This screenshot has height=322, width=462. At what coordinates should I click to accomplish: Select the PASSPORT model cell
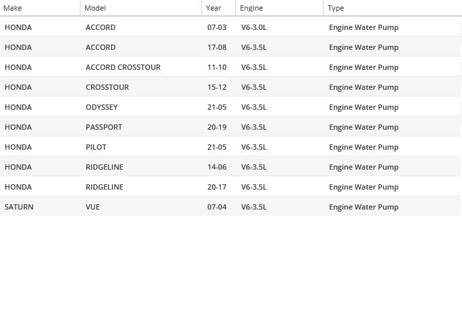click(x=104, y=127)
